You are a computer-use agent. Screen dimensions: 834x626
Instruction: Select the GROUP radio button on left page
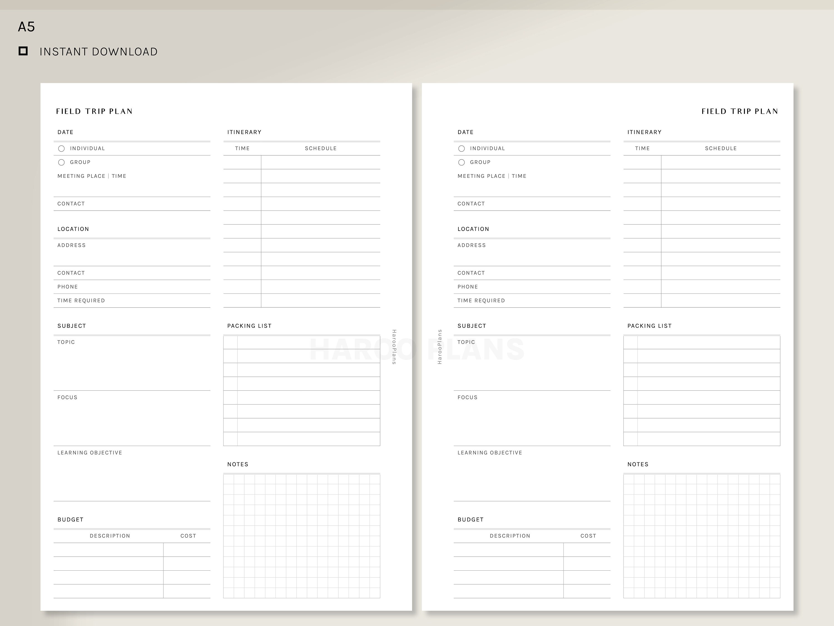[x=61, y=162]
